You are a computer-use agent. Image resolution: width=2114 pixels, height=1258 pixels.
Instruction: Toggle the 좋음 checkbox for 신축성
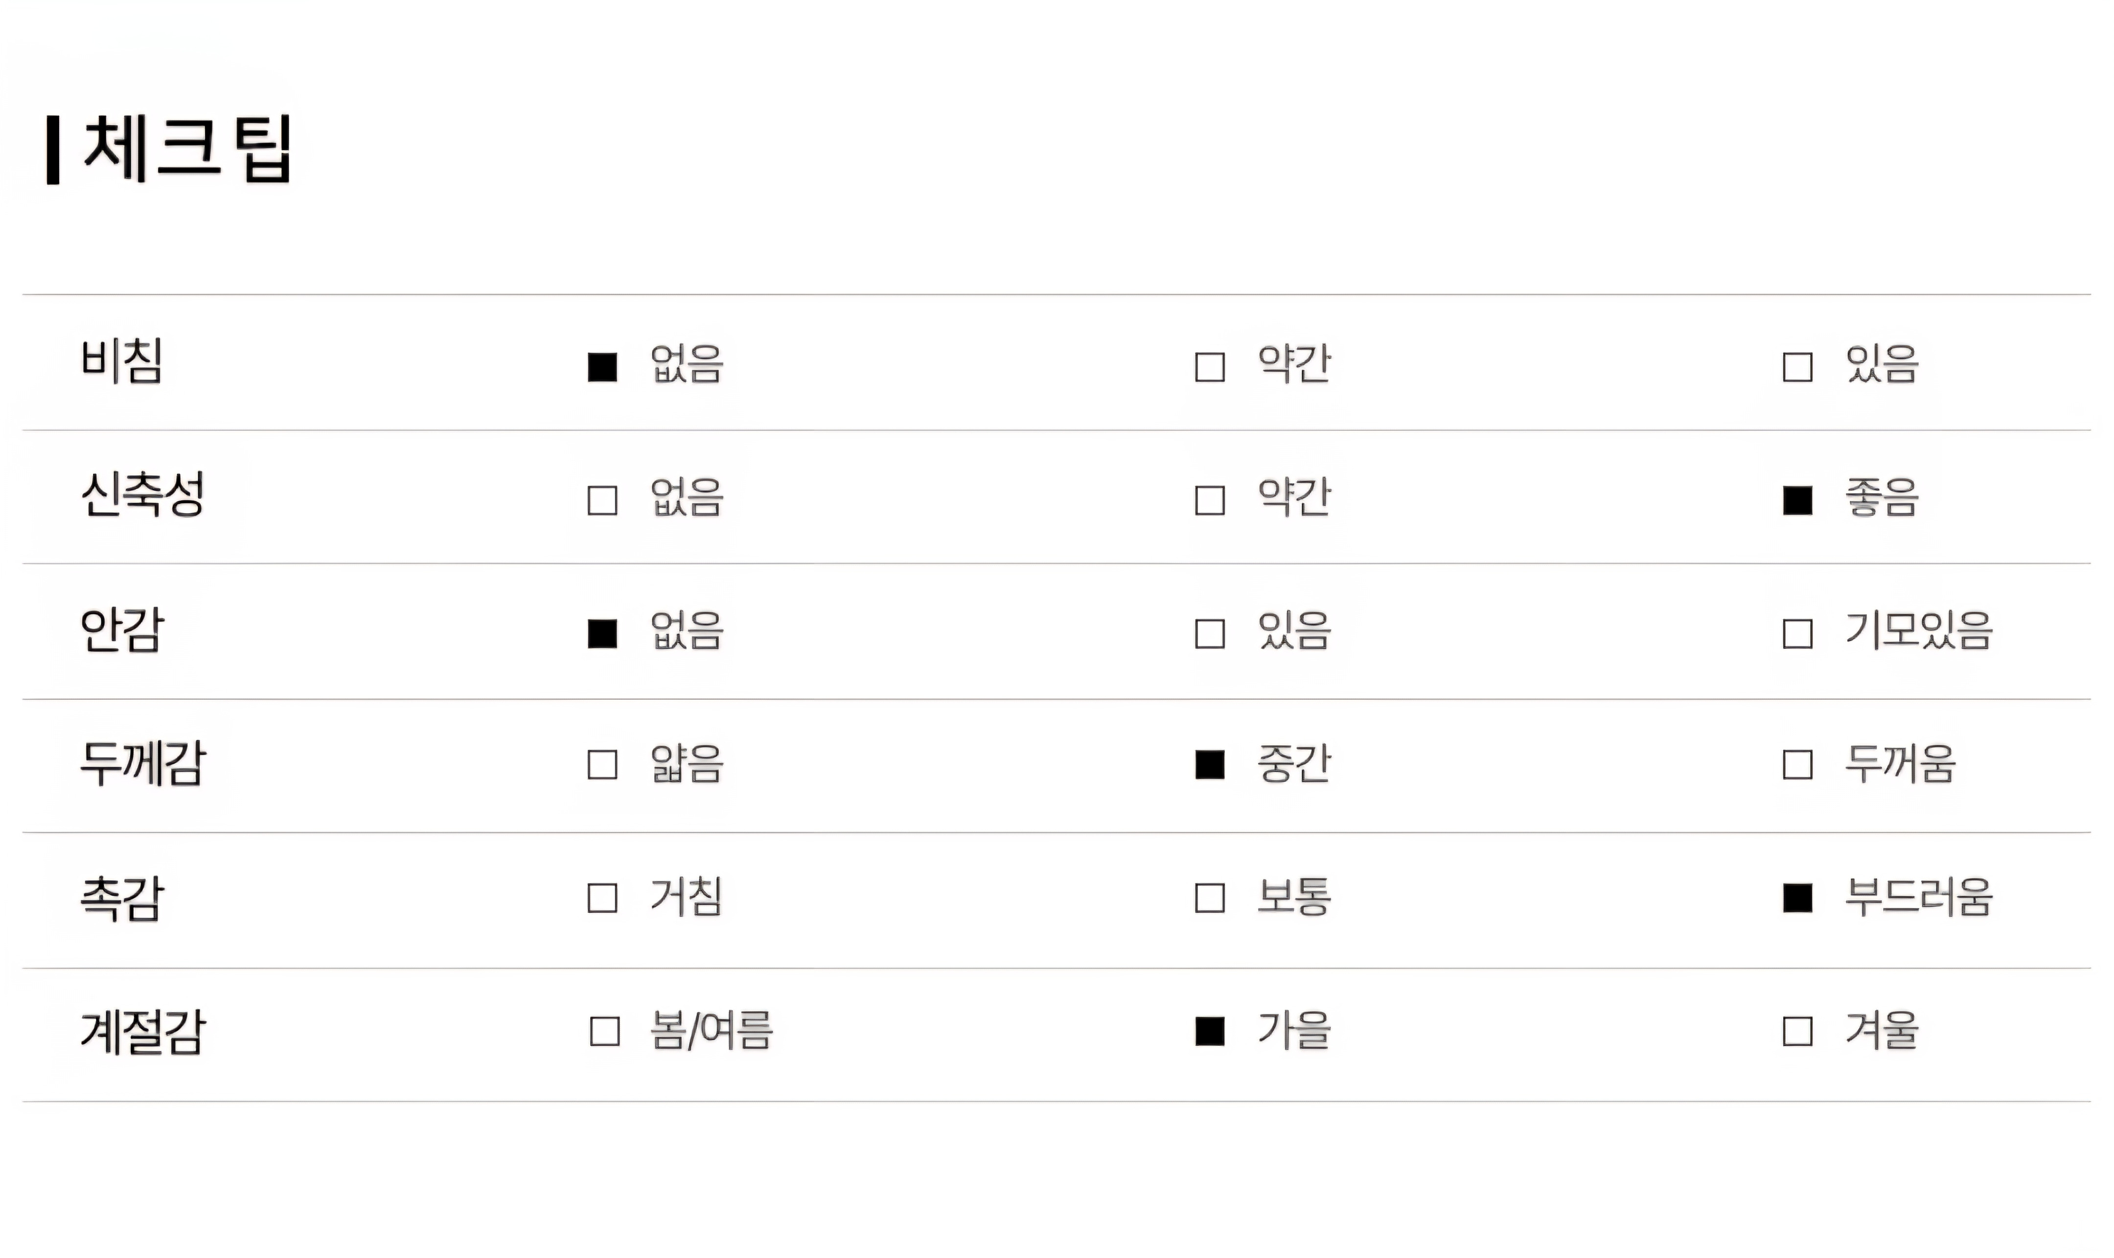(x=1797, y=500)
